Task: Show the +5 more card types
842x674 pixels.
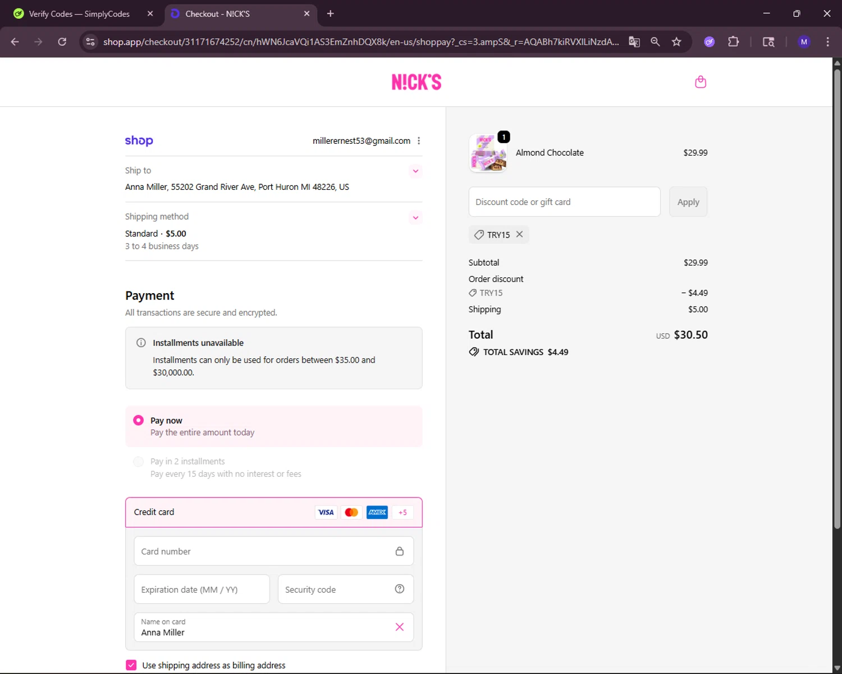Action: coord(403,512)
